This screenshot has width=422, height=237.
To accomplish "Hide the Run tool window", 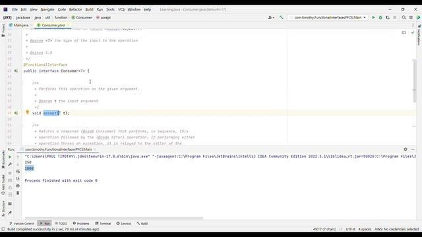I will pos(413,149).
